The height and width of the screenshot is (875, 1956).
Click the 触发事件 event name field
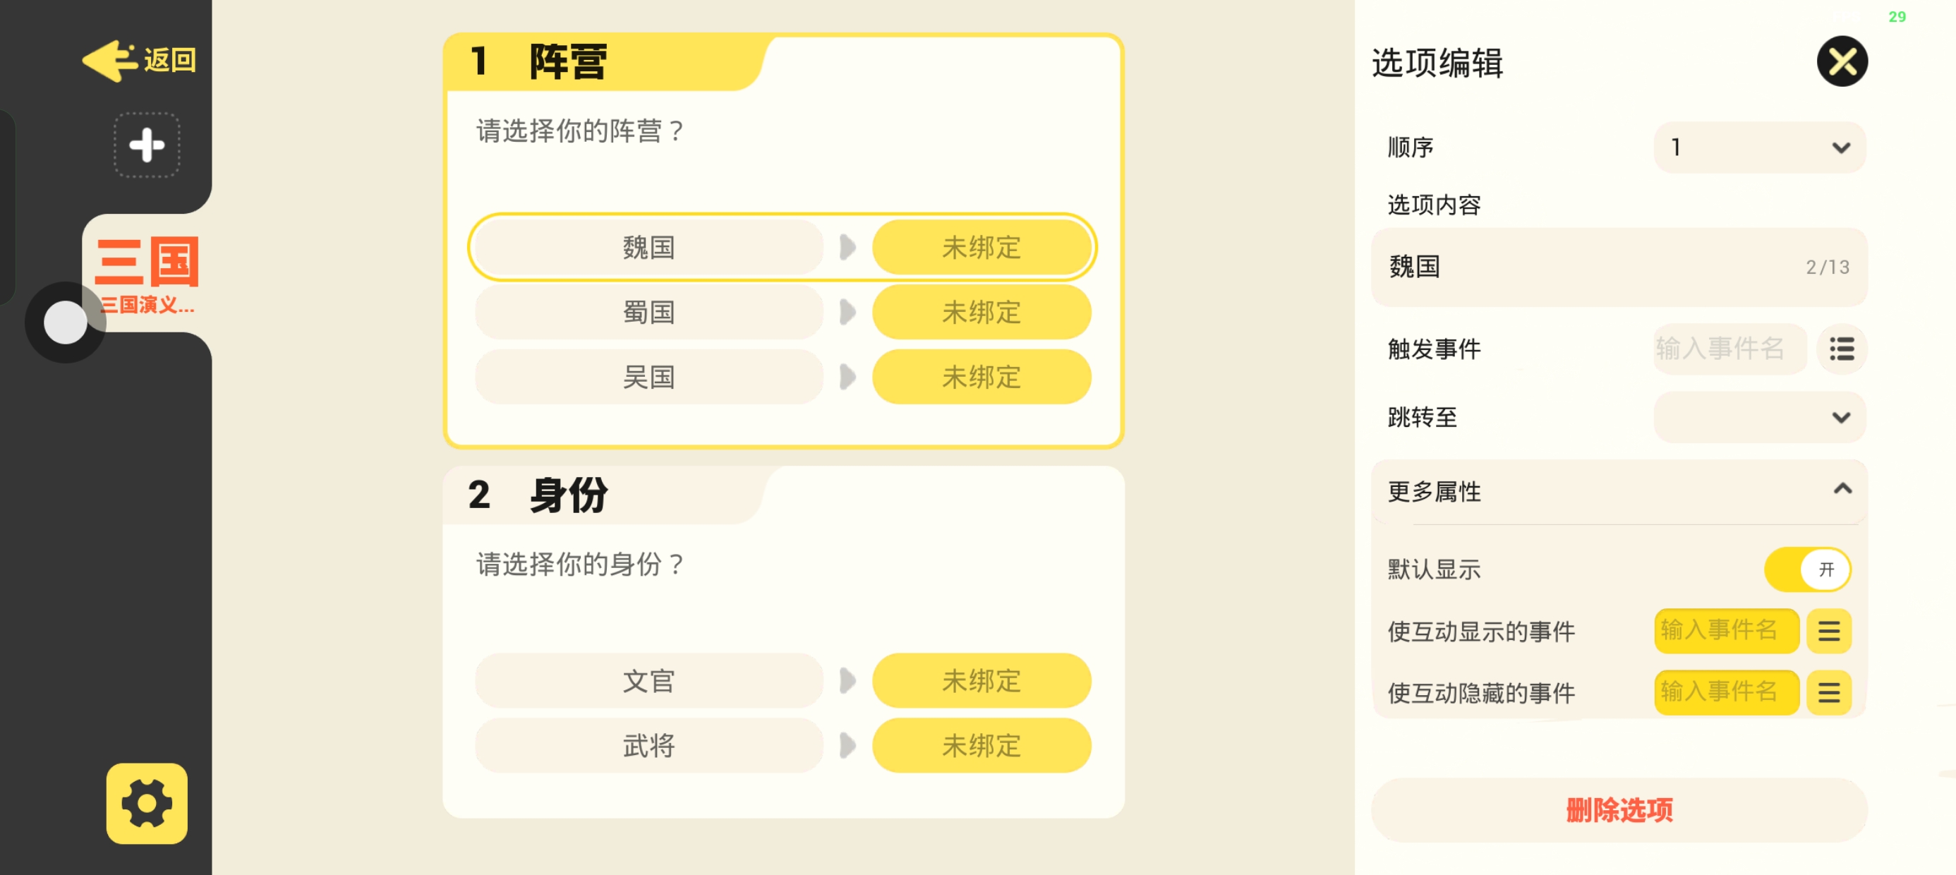1728,349
